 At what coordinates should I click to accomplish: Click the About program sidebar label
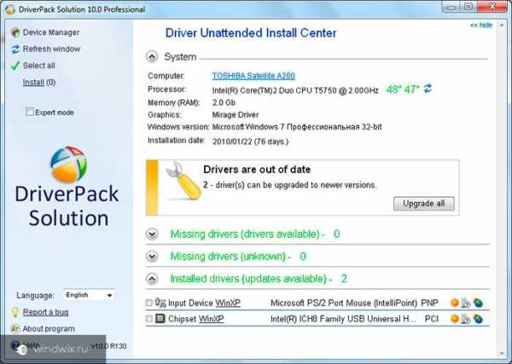[x=49, y=328]
